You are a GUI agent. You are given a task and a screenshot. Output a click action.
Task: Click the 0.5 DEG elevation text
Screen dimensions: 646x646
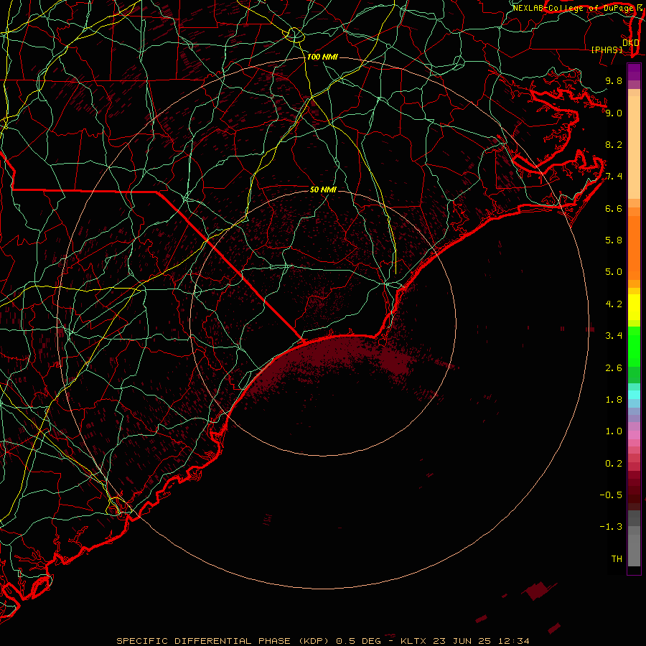(358, 641)
